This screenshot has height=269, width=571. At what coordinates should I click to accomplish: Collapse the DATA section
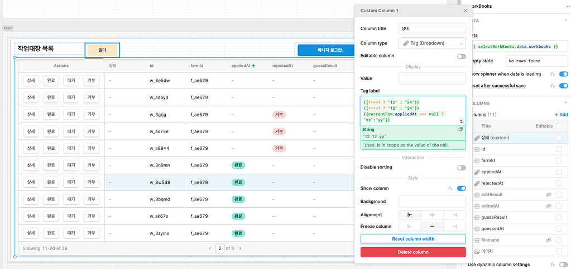(565, 21)
